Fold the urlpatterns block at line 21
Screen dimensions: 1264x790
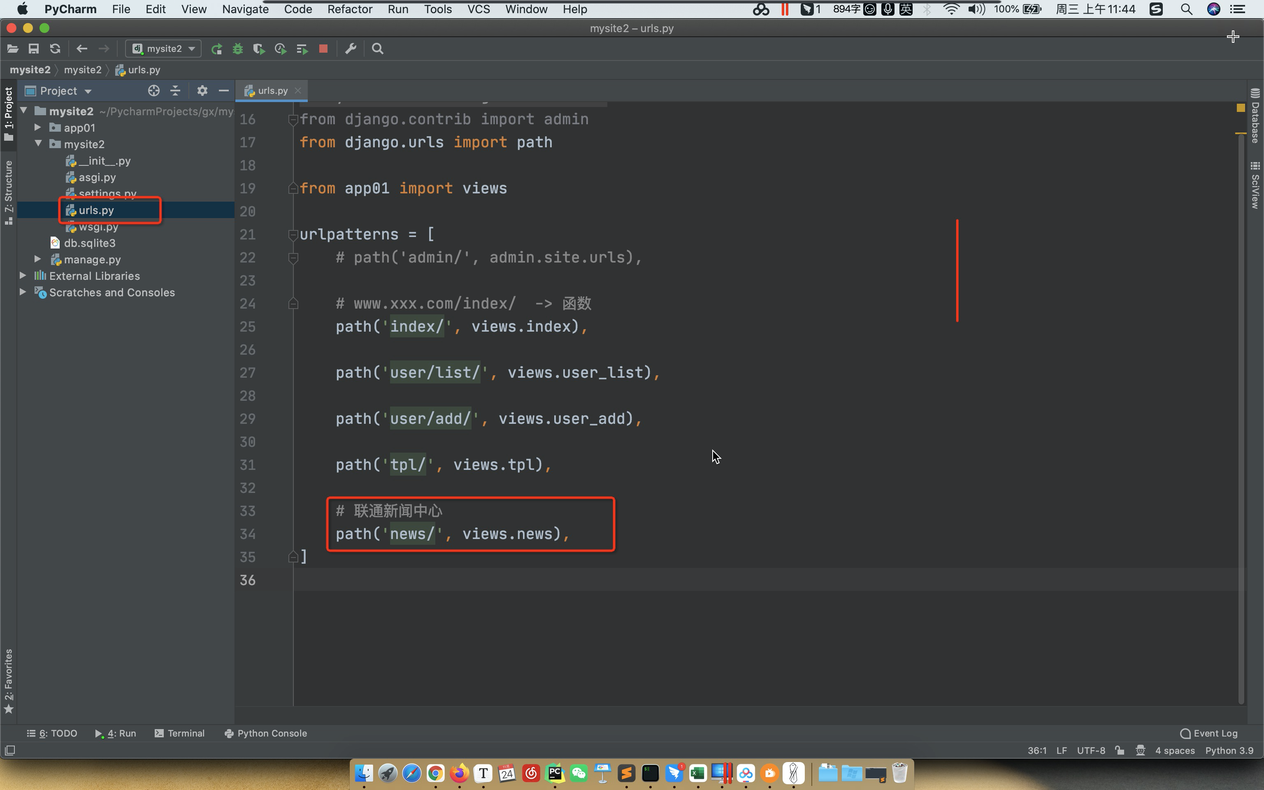coord(293,235)
